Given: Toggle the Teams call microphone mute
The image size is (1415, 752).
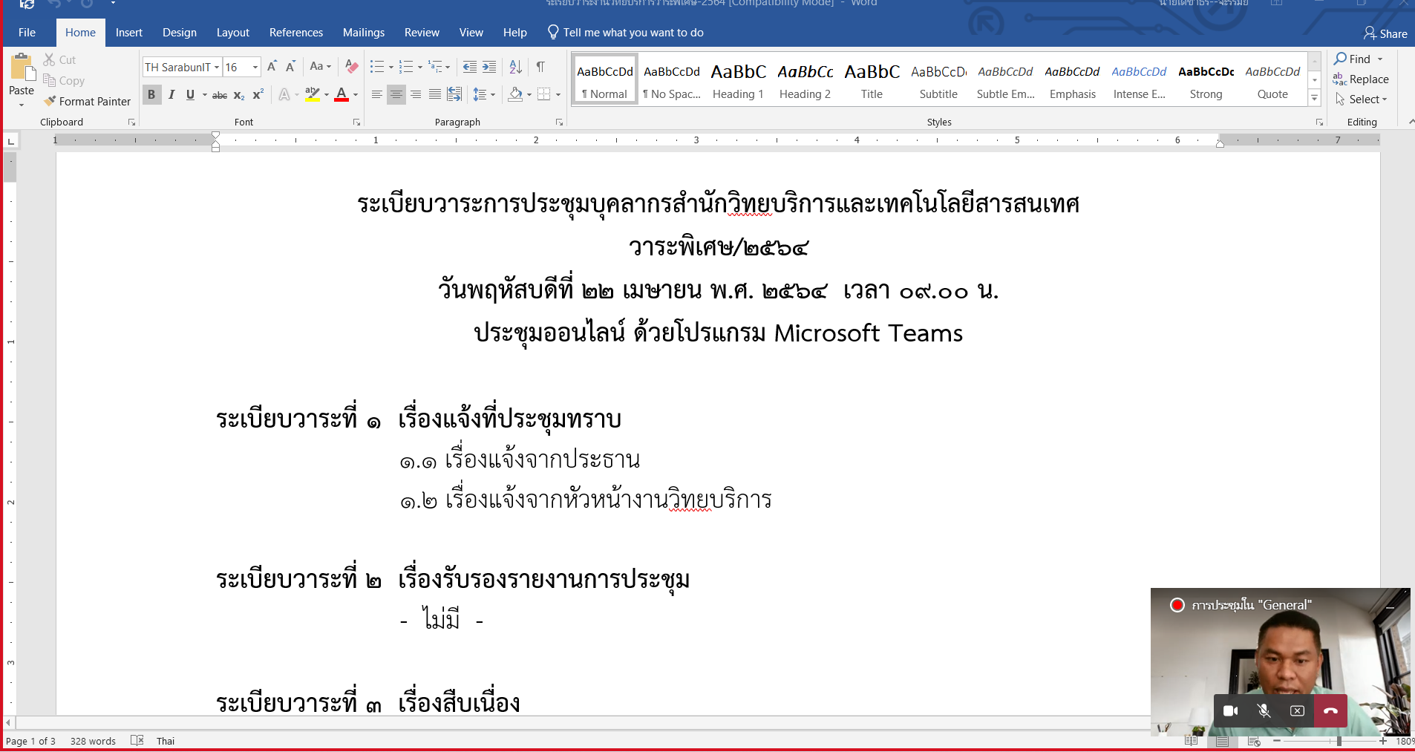Looking at the screenshot, I should (x=1264, y=710).
